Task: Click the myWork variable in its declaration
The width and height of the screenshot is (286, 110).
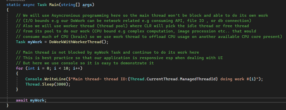Action: pos(35,42)
